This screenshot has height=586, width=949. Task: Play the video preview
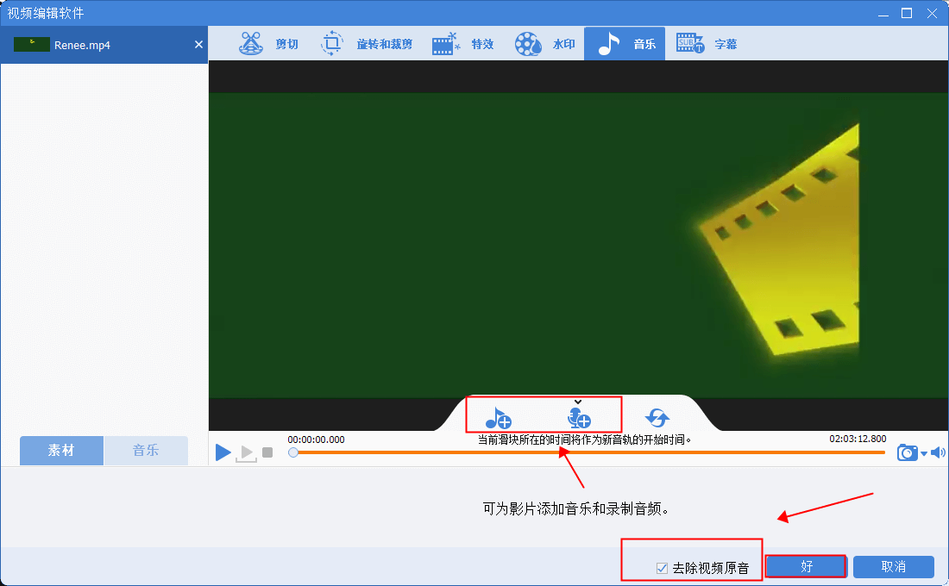223,452
